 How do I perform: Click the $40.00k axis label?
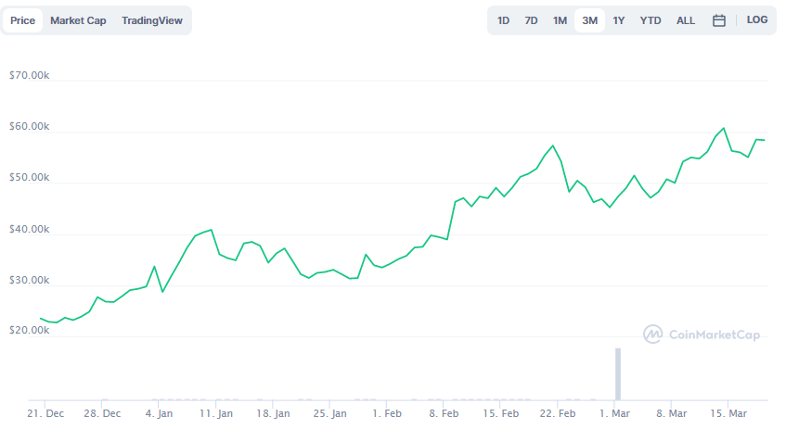pos(29,229)
